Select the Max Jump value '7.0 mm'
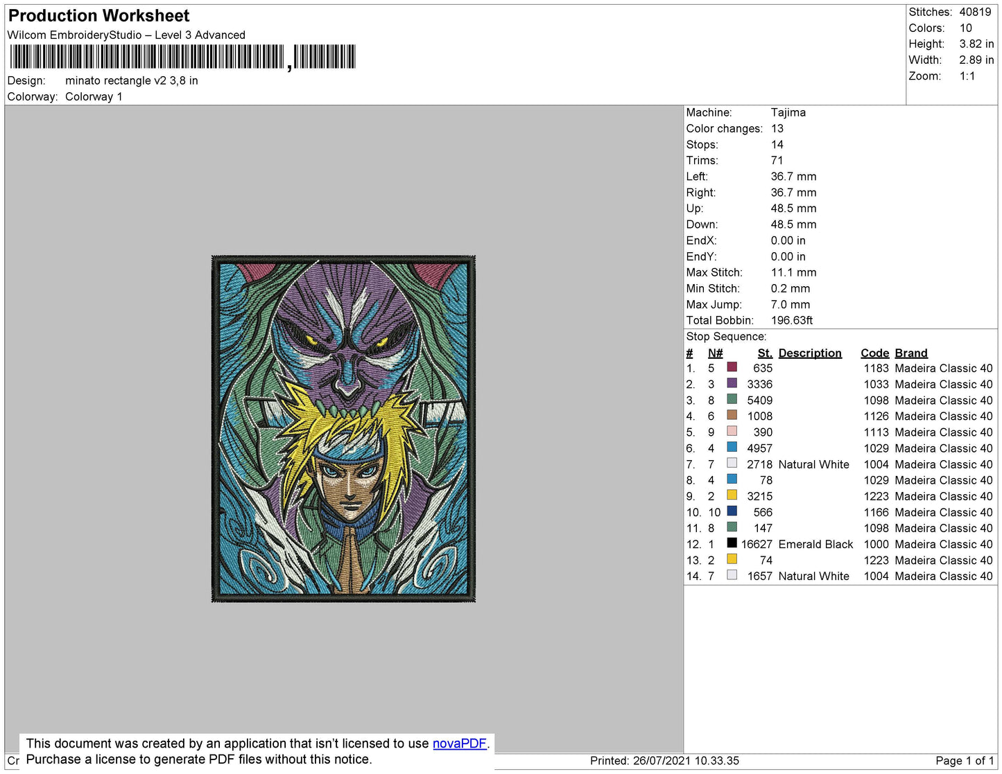The width and height of the screenshot is (1002, 774). tap(791, 305)
